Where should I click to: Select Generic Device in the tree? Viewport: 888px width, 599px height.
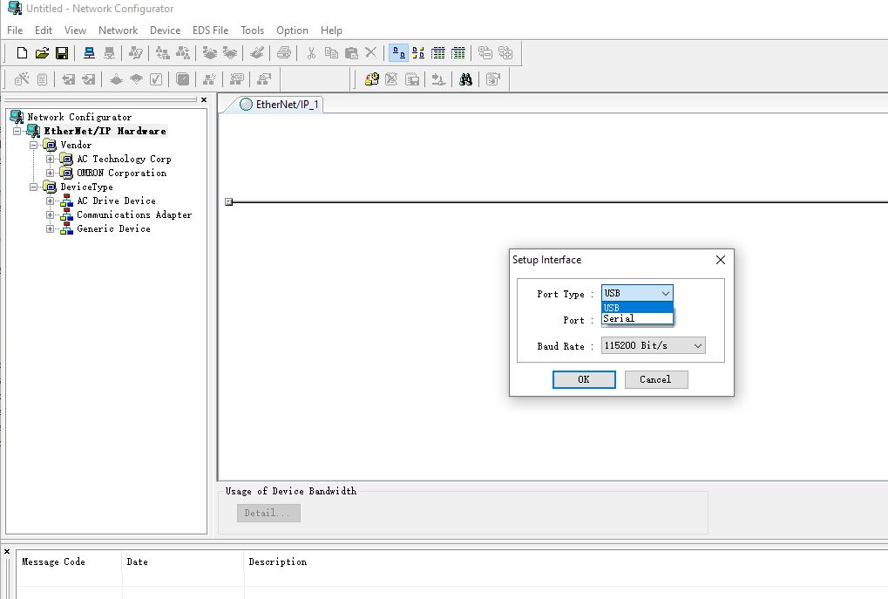113,228
